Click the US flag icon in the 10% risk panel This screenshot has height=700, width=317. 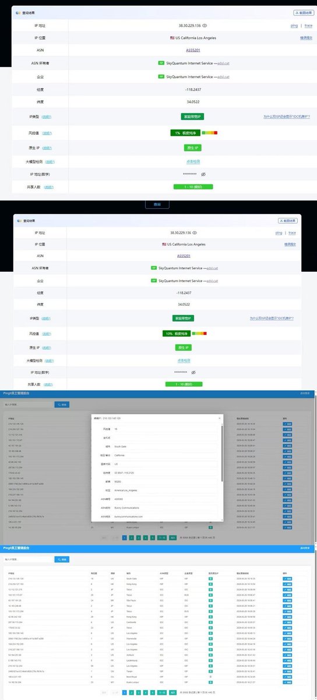click(164, 244)
